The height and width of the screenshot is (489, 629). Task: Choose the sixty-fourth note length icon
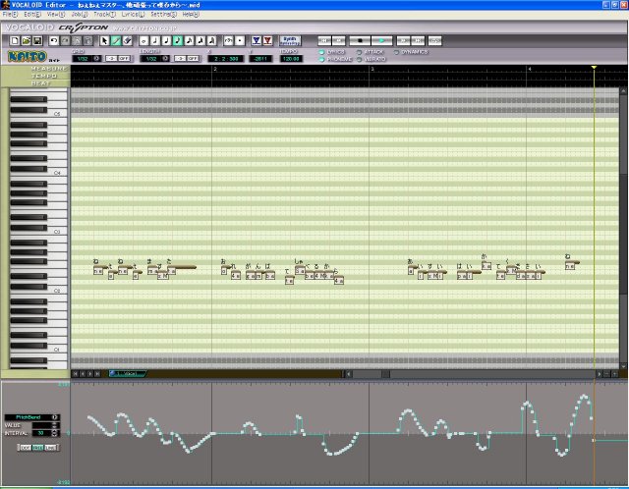[211, 41]
